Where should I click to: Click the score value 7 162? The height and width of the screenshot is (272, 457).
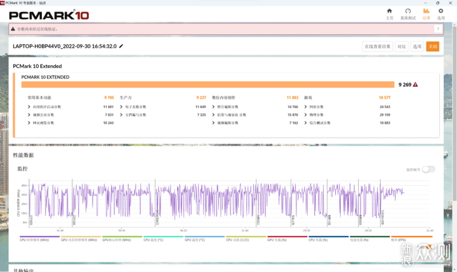point(294,123)
